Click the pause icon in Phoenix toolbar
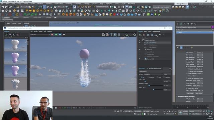214x120 pixels. [x=44, y=14]
